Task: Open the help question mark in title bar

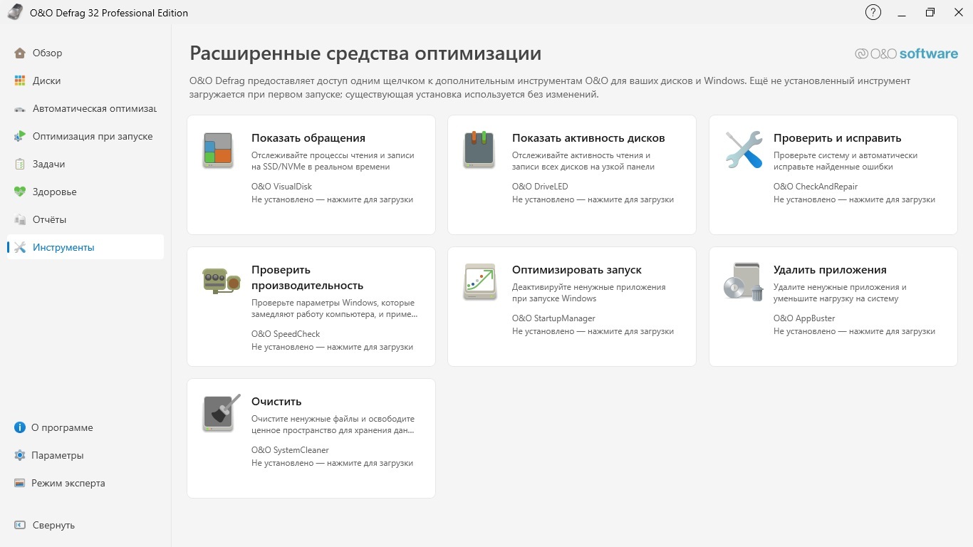Action: tap(873, 12)
